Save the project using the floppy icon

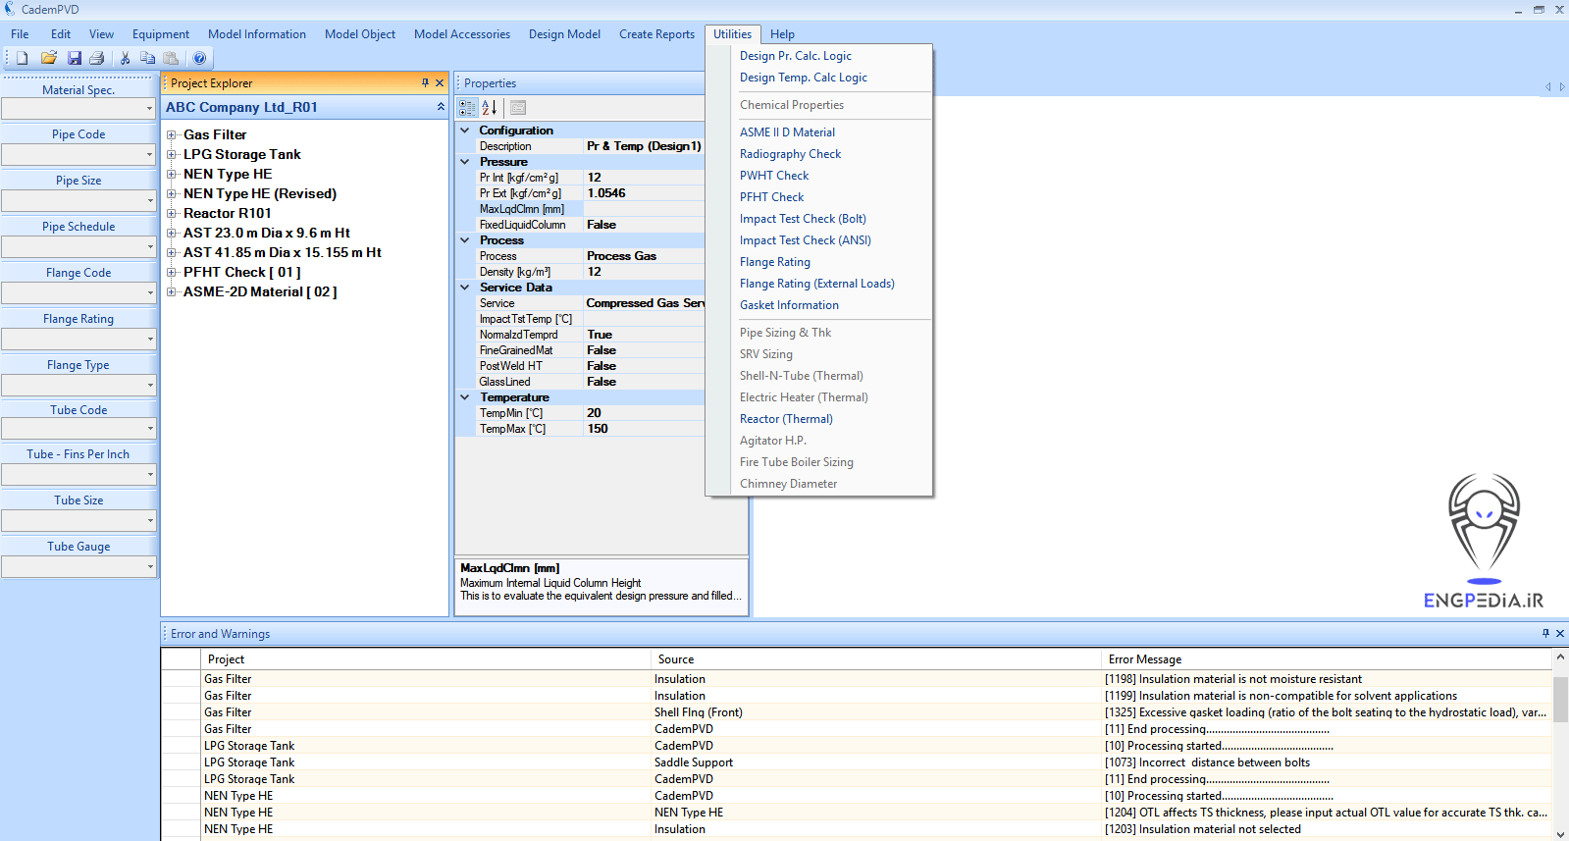pyautogui.click(x=74, y=58)
